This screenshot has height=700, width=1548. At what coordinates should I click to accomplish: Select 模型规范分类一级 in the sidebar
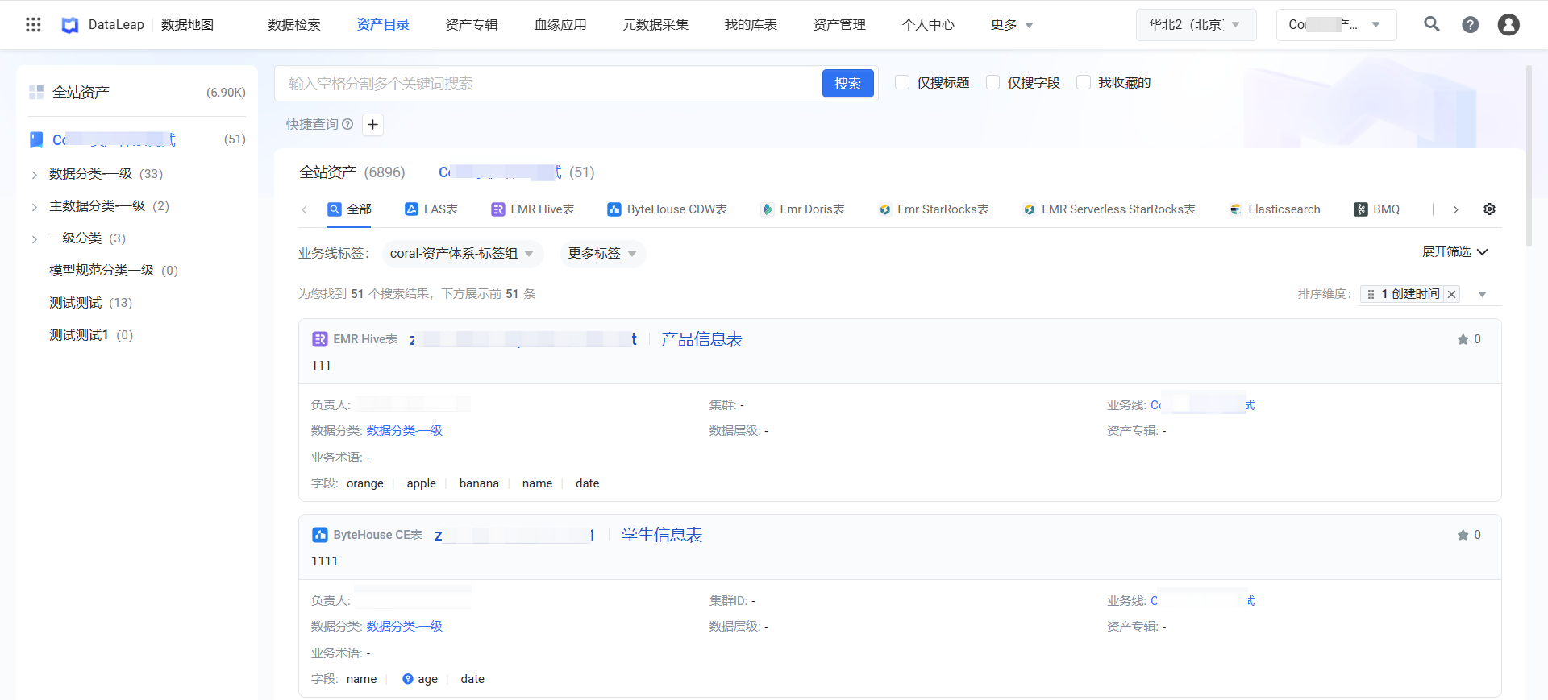(113, 271)
